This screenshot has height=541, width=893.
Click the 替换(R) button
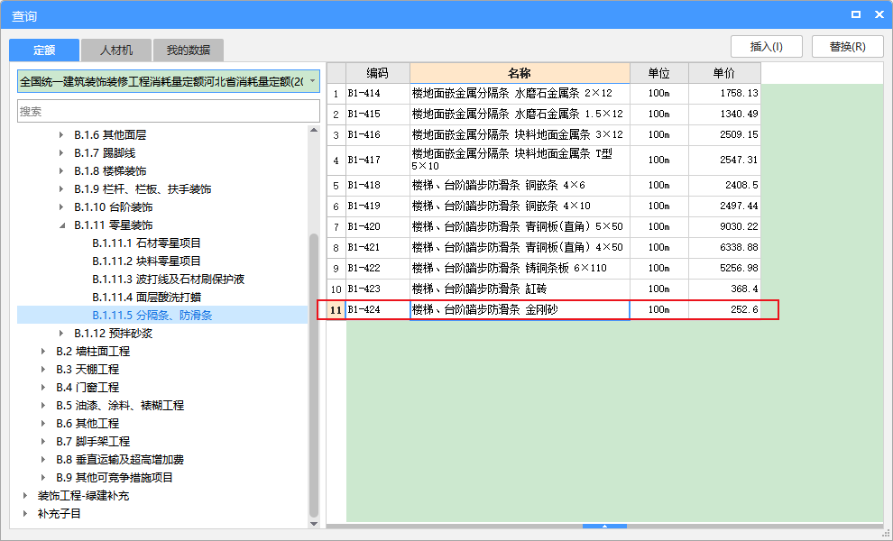(847, 47)
